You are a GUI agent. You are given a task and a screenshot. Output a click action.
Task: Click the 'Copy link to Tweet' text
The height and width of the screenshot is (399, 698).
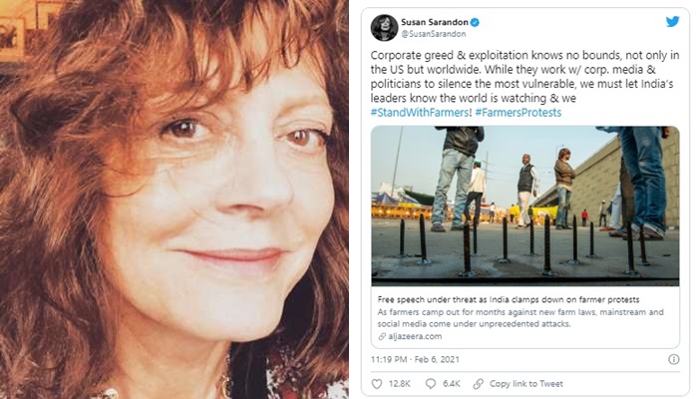click(x=526, y=383)
